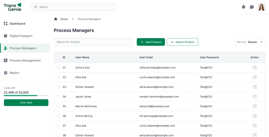Open the chat messages icon
The width and height of the screenshot is (269, 137).
(x=252, y=7)
